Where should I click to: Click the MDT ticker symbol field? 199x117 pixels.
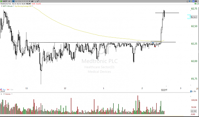coord(5,1)
